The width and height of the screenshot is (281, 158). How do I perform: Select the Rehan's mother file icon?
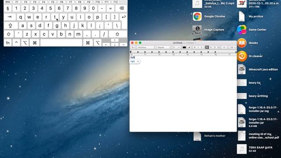[x=197, y=136]
